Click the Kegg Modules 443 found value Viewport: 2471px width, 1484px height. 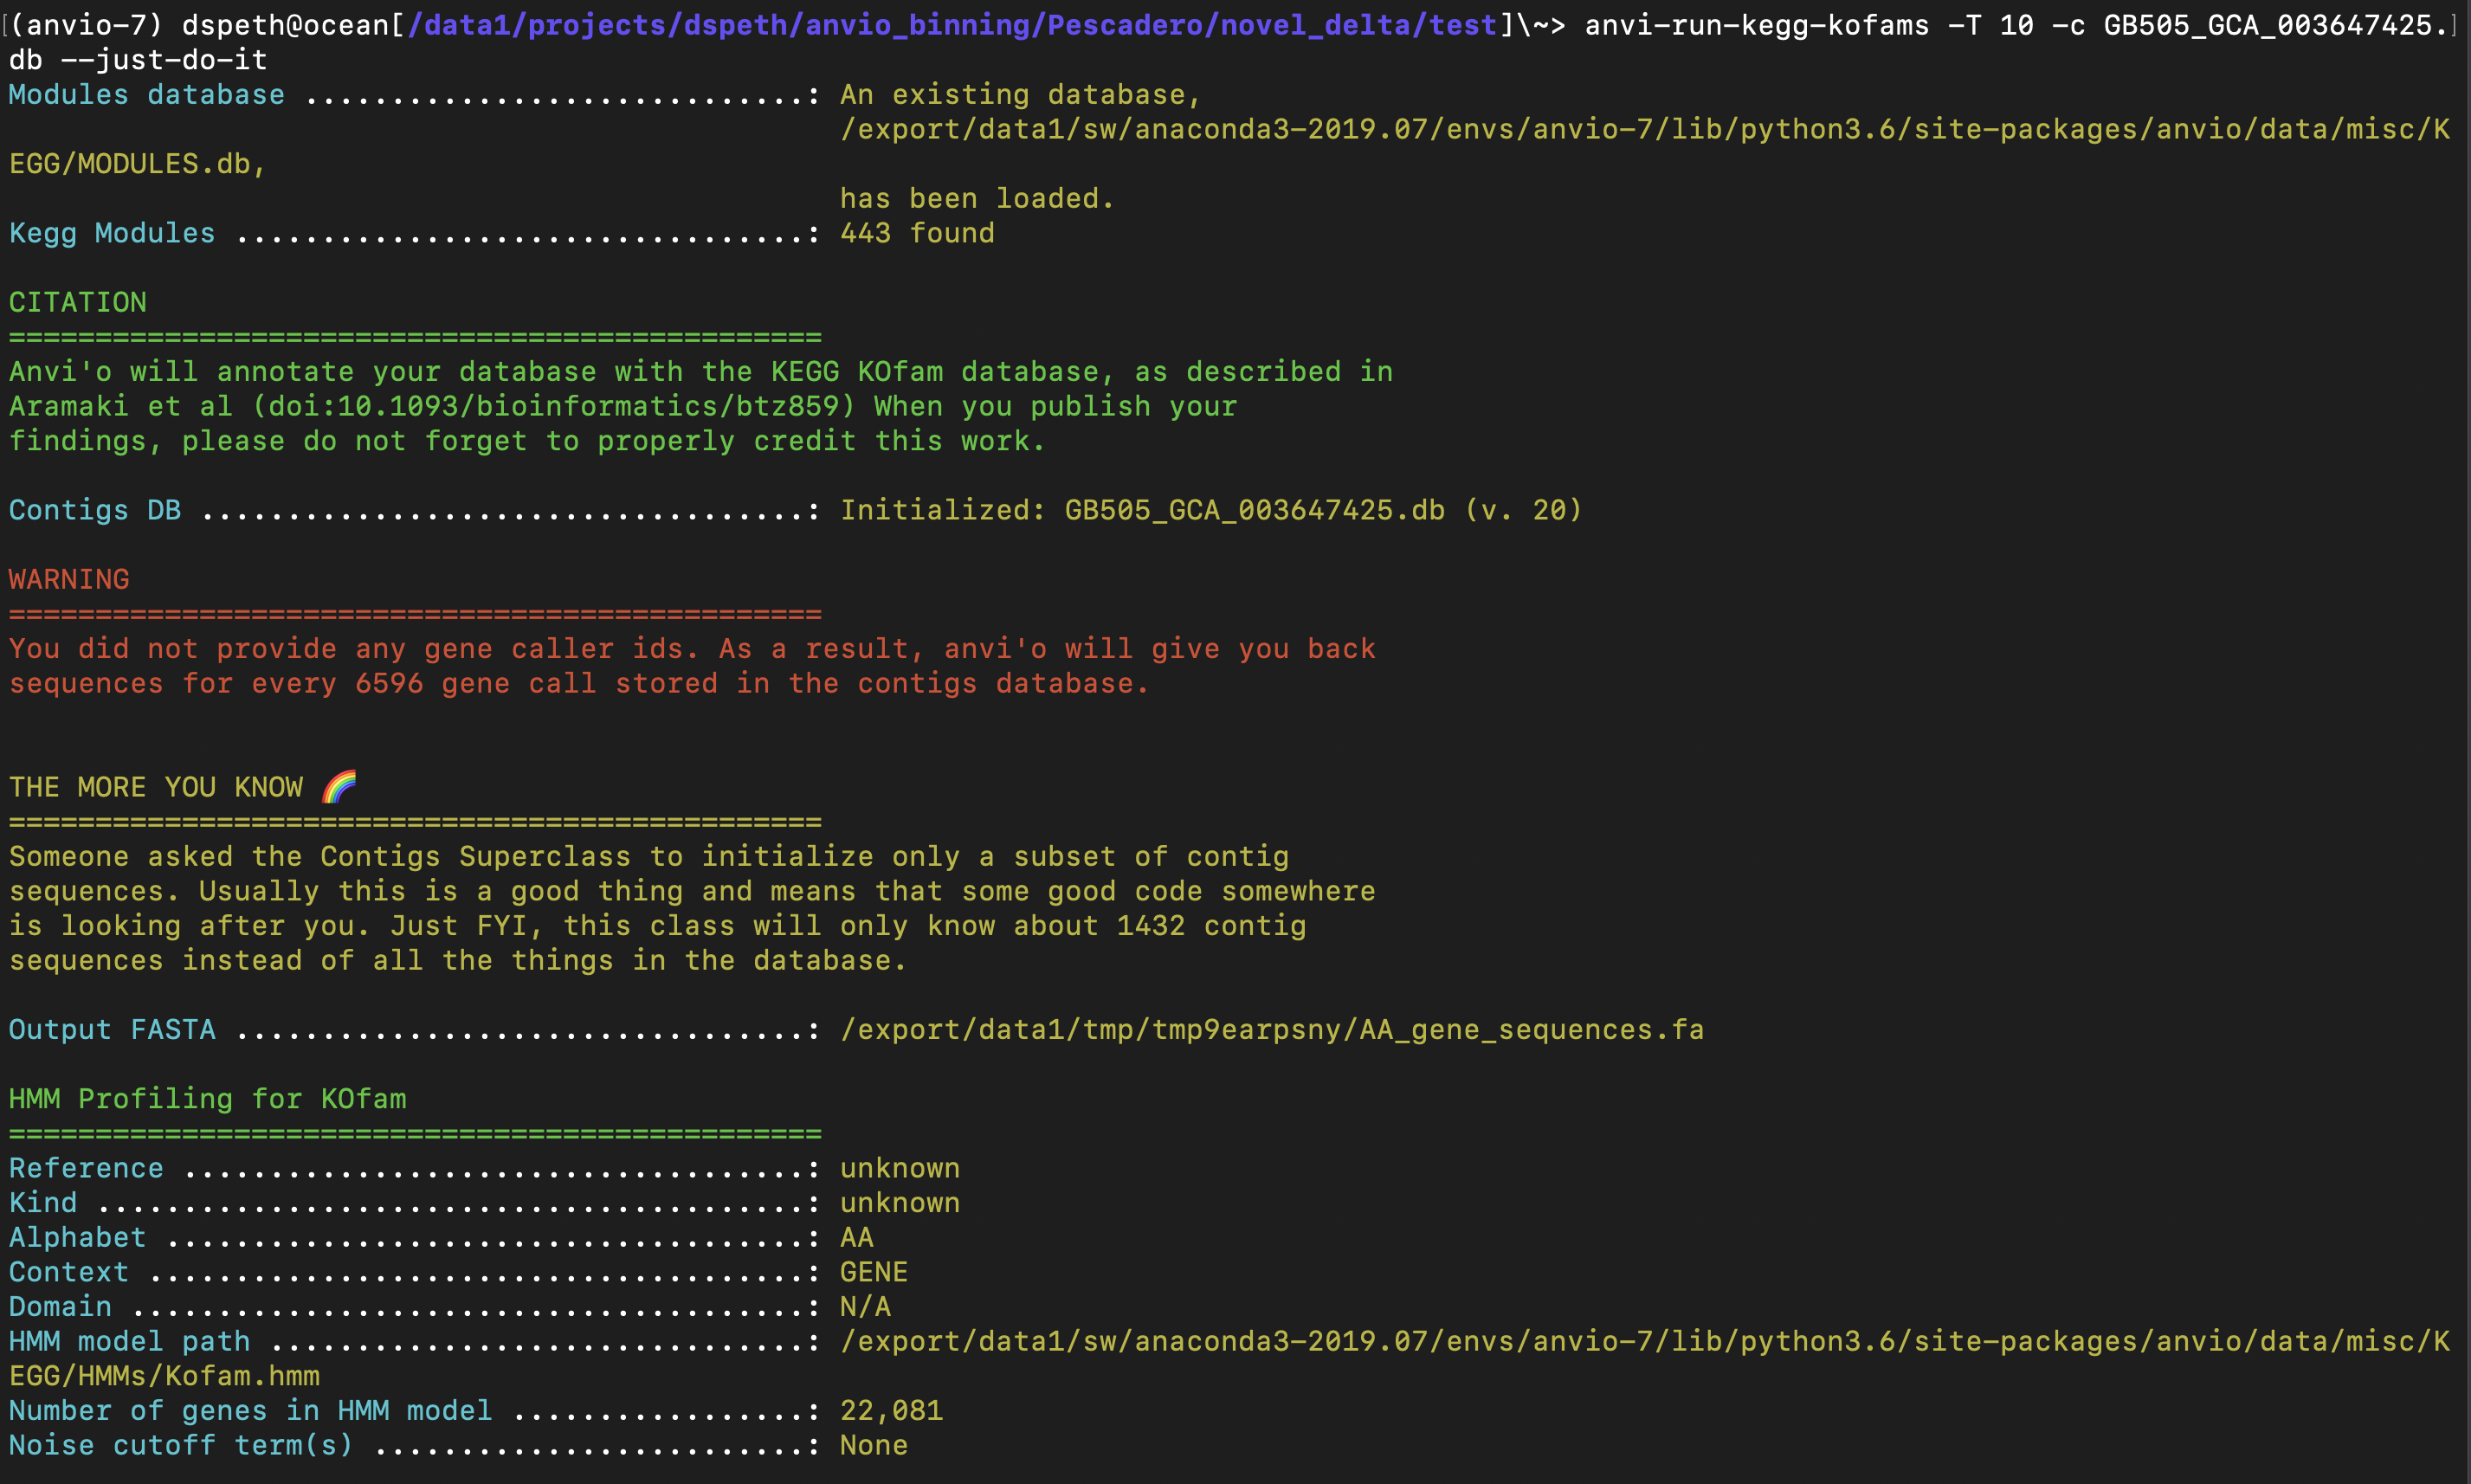(x=915, y=232)
